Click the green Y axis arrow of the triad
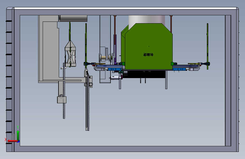Viewport: 245px width, 159px height. pyautogui.click(x=18, y=135)
